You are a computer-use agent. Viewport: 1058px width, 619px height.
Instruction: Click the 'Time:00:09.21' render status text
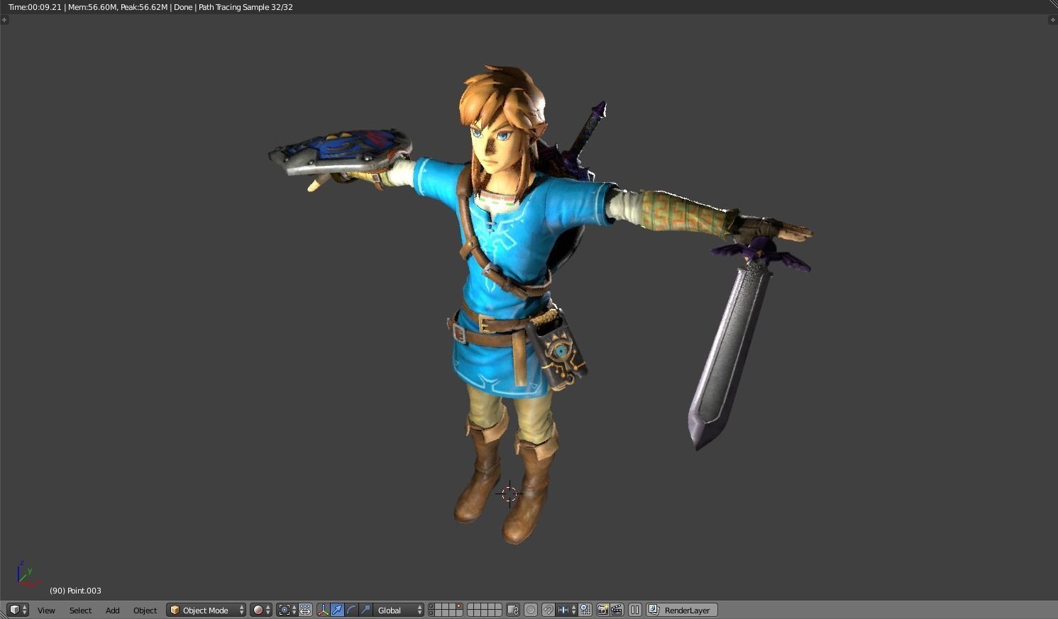[35, 7]
